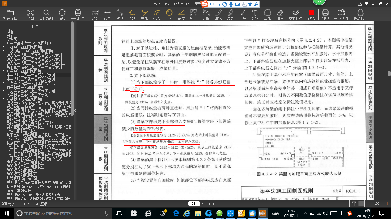The width and height of the screenshot is (391, 219).
Task: Show hidden system tray icons
Action: pyautogui.click(x=305, y=213)
